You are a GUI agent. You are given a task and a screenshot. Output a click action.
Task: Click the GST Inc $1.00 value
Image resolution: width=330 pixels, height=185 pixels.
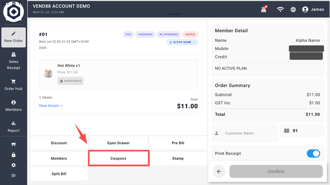click(314, 103)
